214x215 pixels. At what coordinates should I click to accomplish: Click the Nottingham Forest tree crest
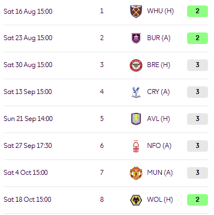tap(136, 146)
